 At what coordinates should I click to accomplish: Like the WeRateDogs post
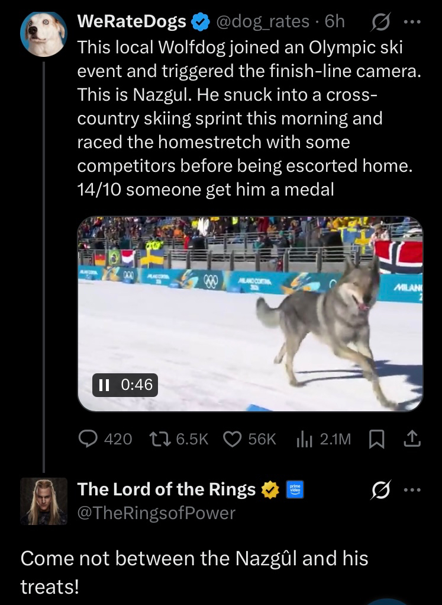(x=233, y=438)
